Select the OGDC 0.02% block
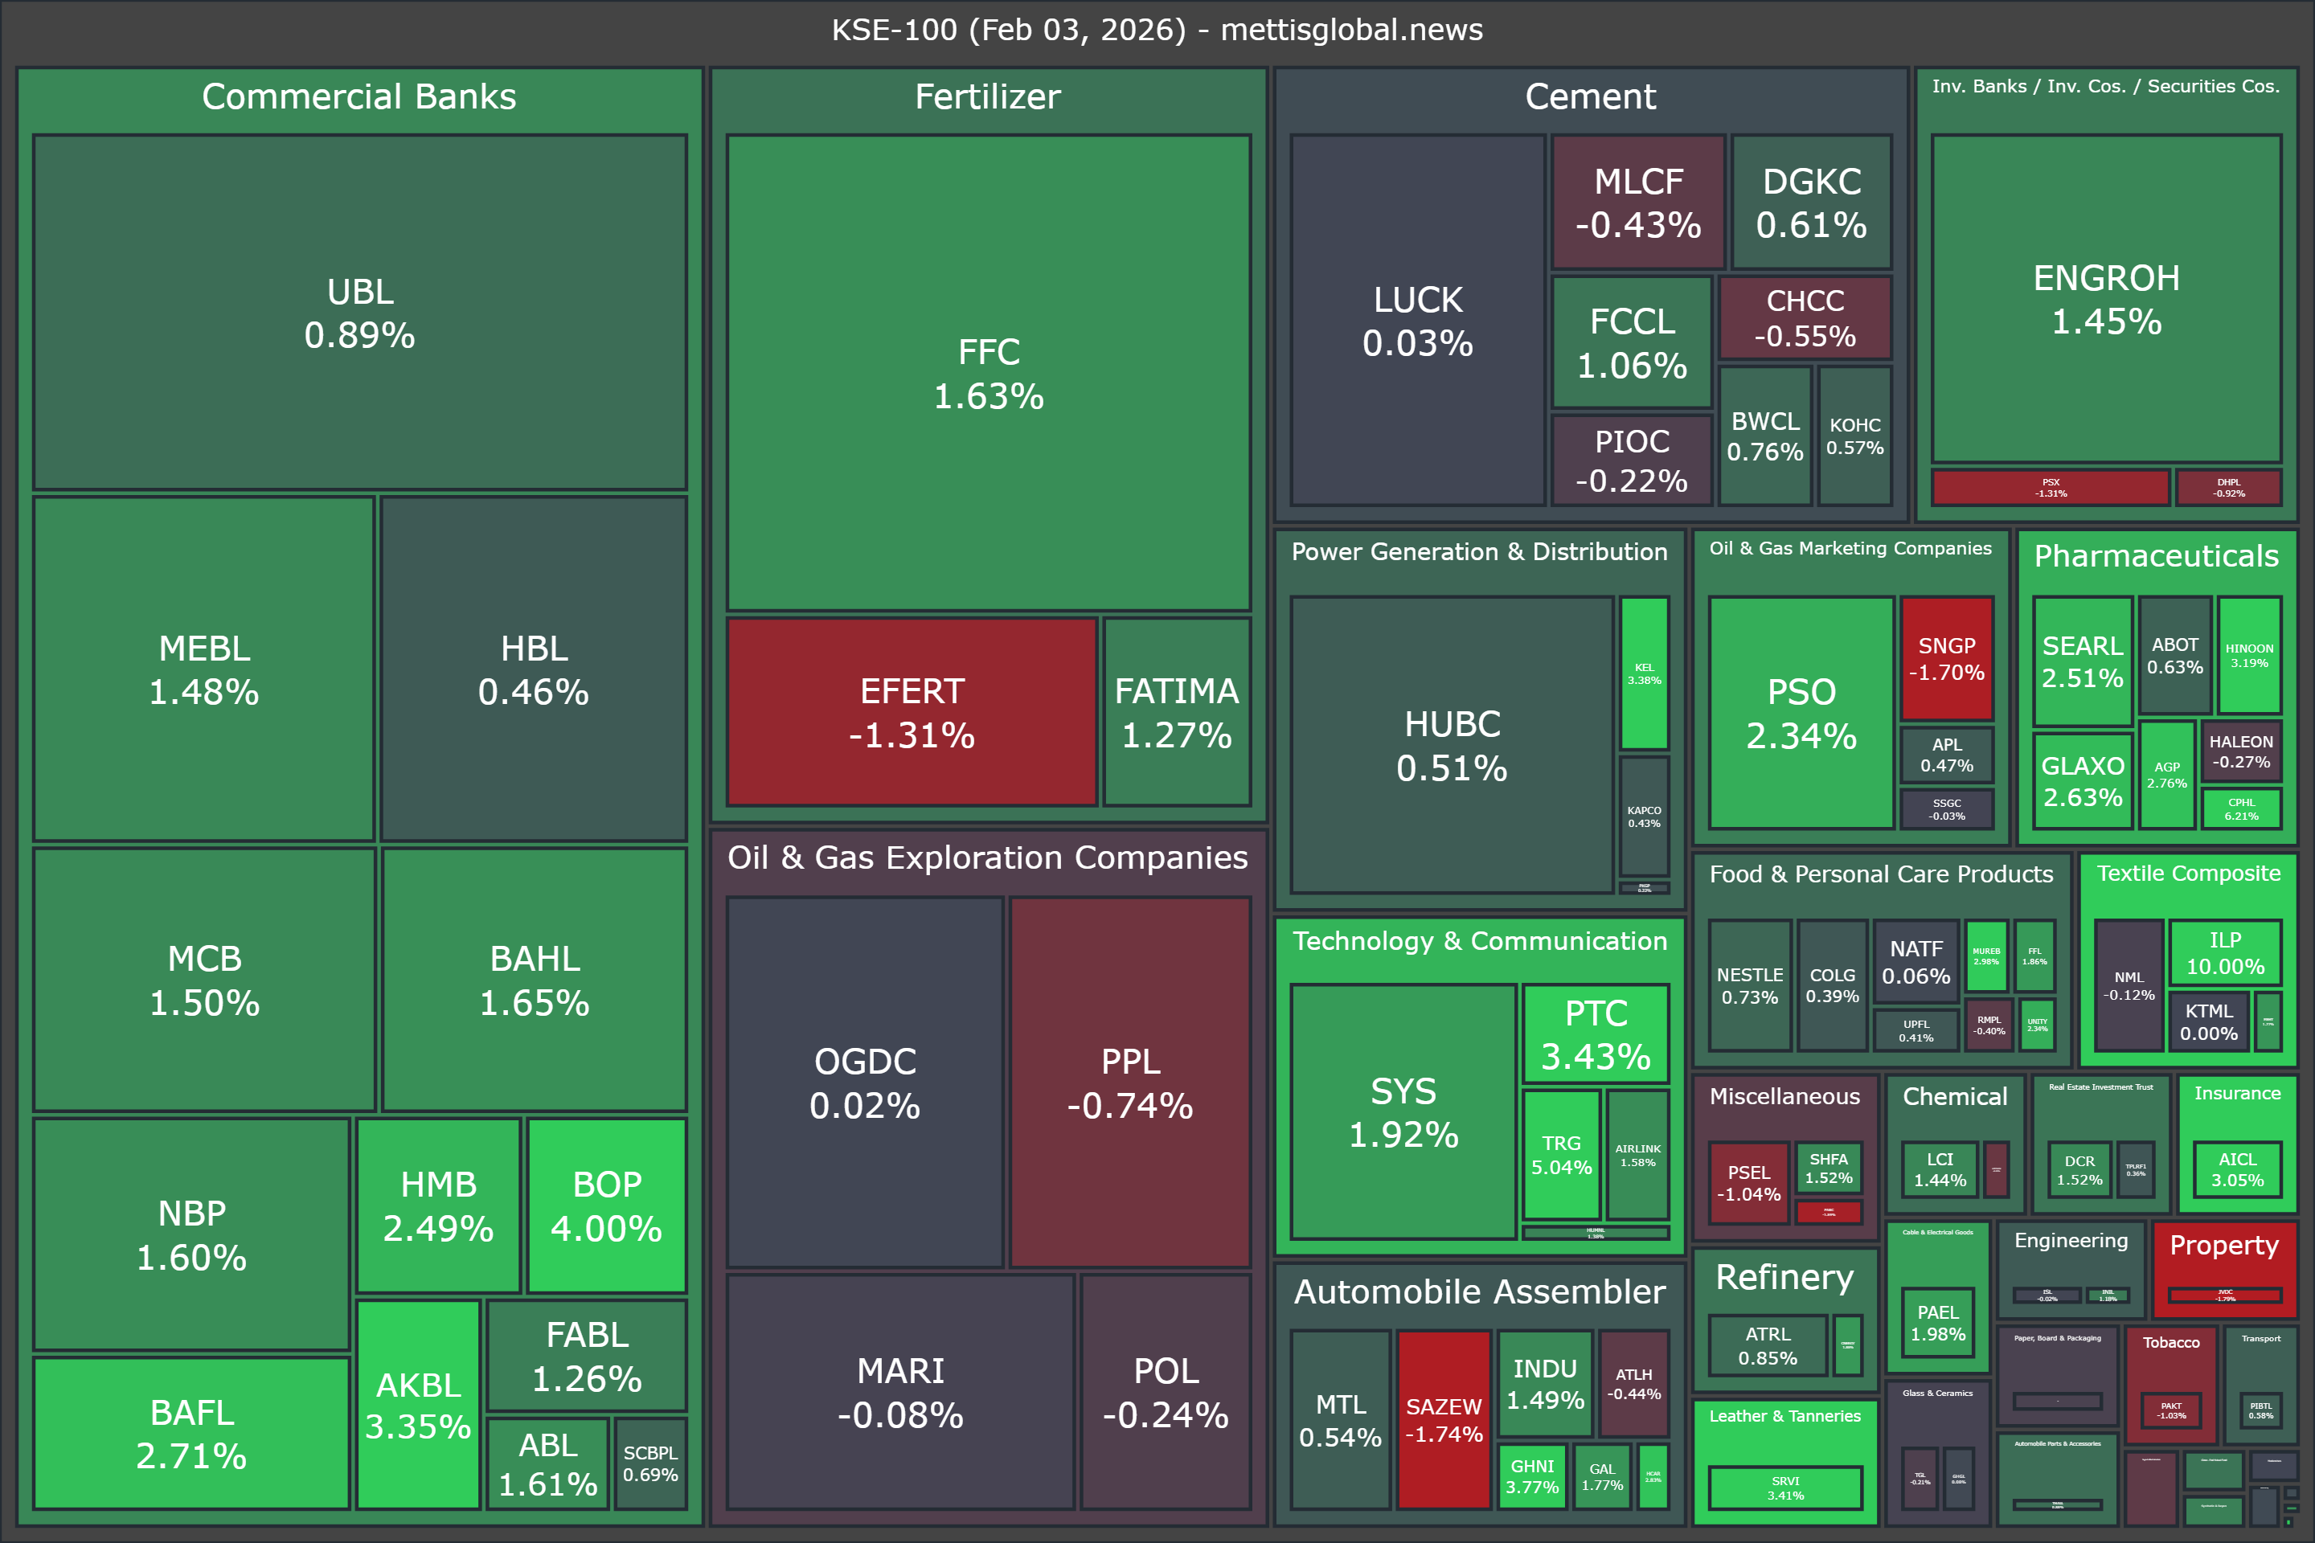Screen dimensions: 2315x1543 (865, 1083)
